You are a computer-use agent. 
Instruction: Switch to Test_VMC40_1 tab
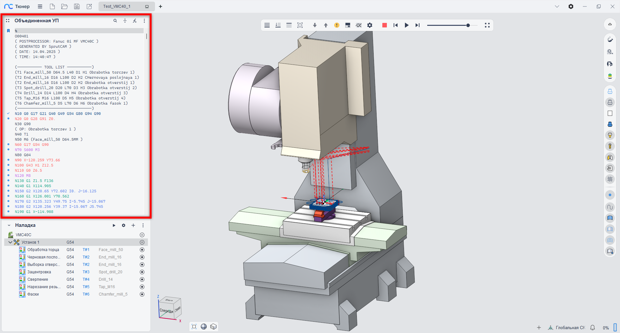pos(117,6)
